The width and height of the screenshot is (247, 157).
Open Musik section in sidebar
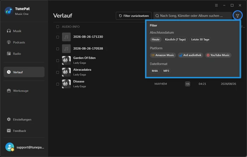24,31
